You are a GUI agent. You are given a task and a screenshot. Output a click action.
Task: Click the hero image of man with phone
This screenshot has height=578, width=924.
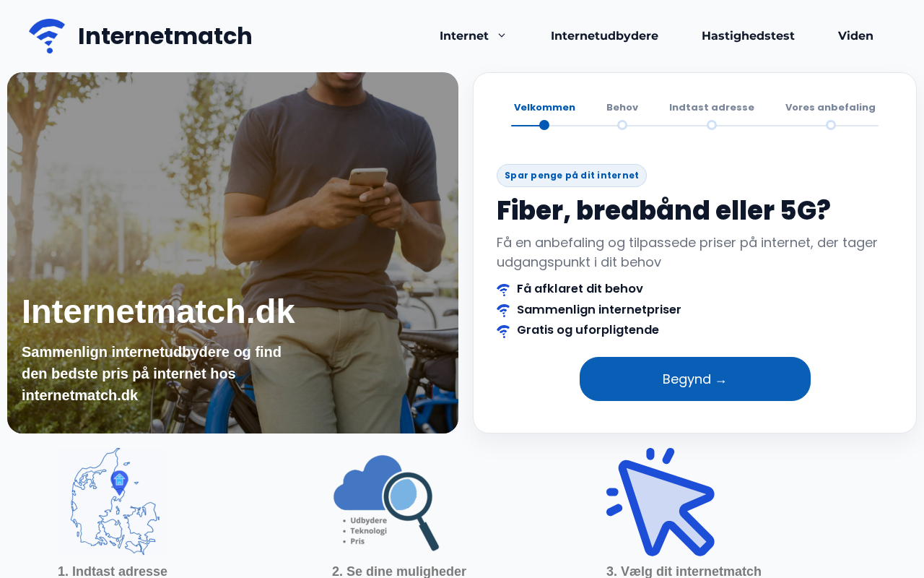232,253
